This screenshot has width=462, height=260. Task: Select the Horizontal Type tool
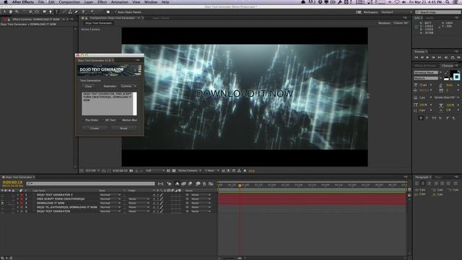56,12
